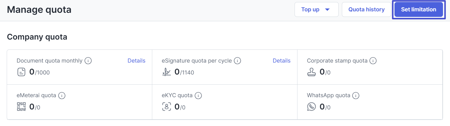Screen dimensions: 450x126
Task: Open Quota history
Action: pos(366,10)
